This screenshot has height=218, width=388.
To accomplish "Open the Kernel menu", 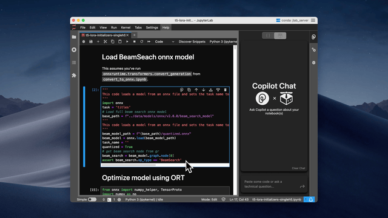I will click(125, 27).
